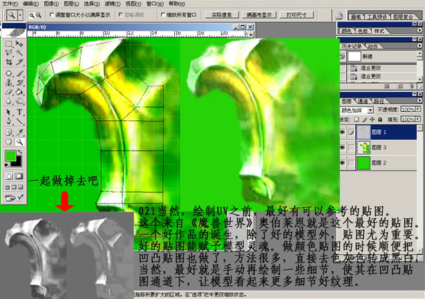Toggle lock image pixels brush icon
This screenshot has width=425, height=299.
[365, 119]
